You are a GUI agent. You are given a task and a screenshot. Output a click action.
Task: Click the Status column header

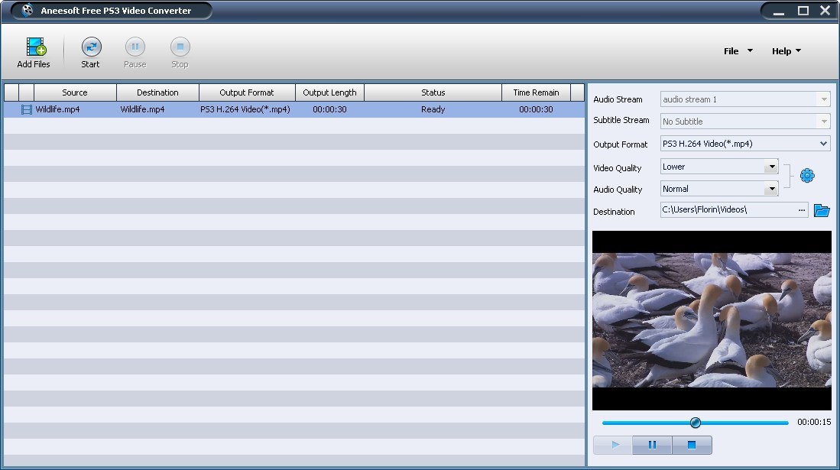tap(433, 92)
